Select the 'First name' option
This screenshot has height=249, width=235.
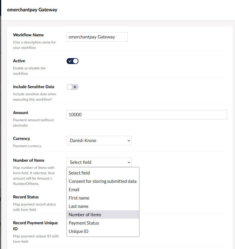[103, 198]
